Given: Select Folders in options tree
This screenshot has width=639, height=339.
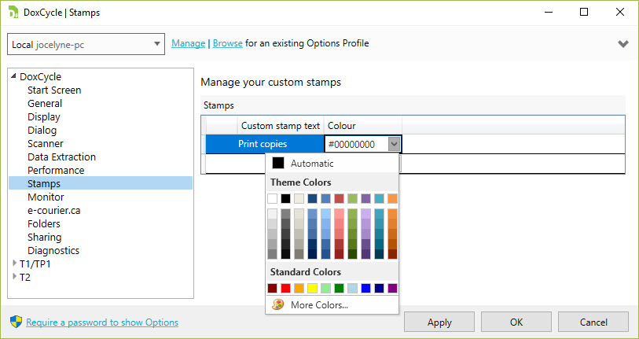Looking at the screenshot, I should coord(43,224).
